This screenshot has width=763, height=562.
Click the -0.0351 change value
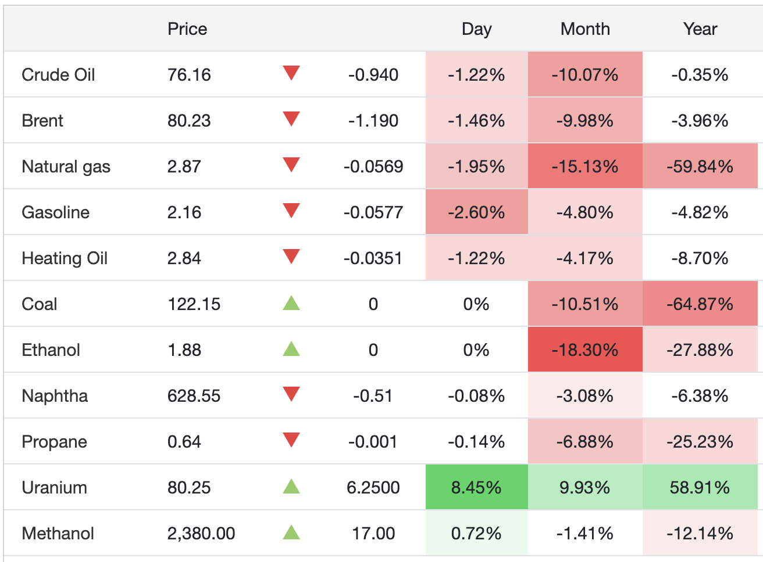click(x=373, y=258)
